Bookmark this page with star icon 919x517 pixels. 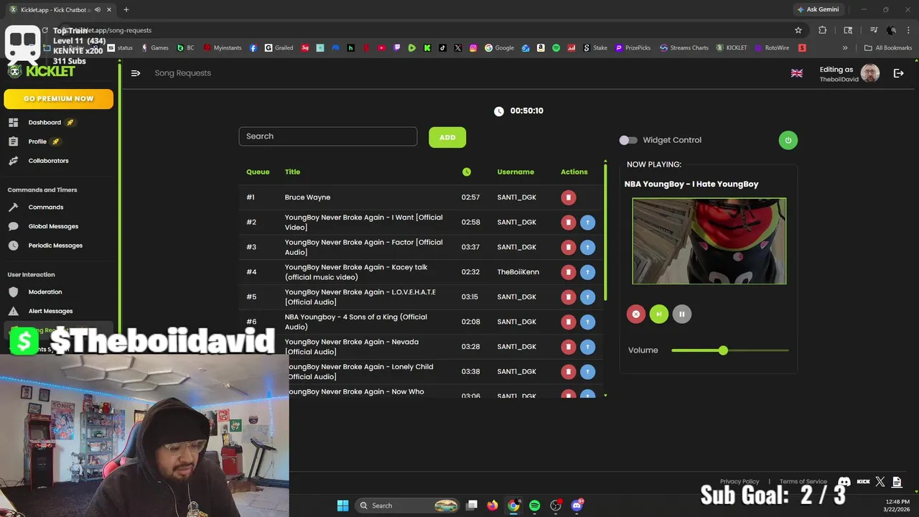[798, 30]
